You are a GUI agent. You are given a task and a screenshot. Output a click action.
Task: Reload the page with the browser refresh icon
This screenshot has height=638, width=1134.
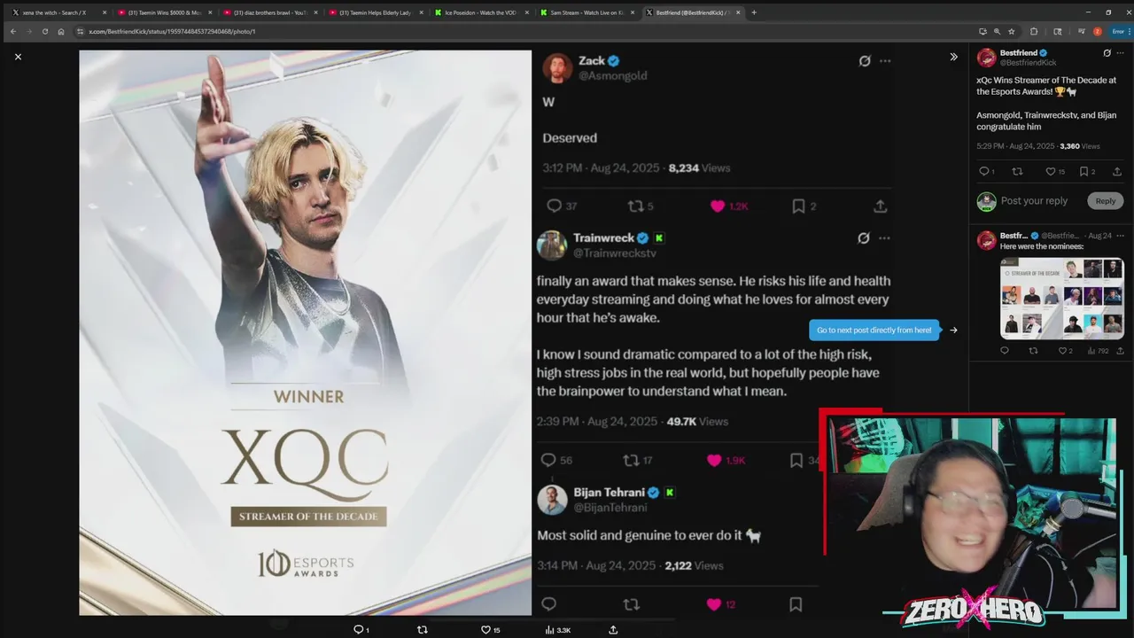pyautogui.click(x=44, y=31)
